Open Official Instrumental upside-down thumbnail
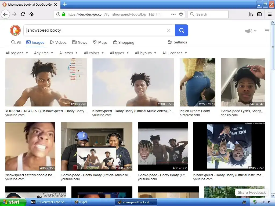275x206 pixels. pos(229,146)
